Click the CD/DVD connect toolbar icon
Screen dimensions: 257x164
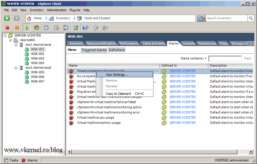point(95,28)
